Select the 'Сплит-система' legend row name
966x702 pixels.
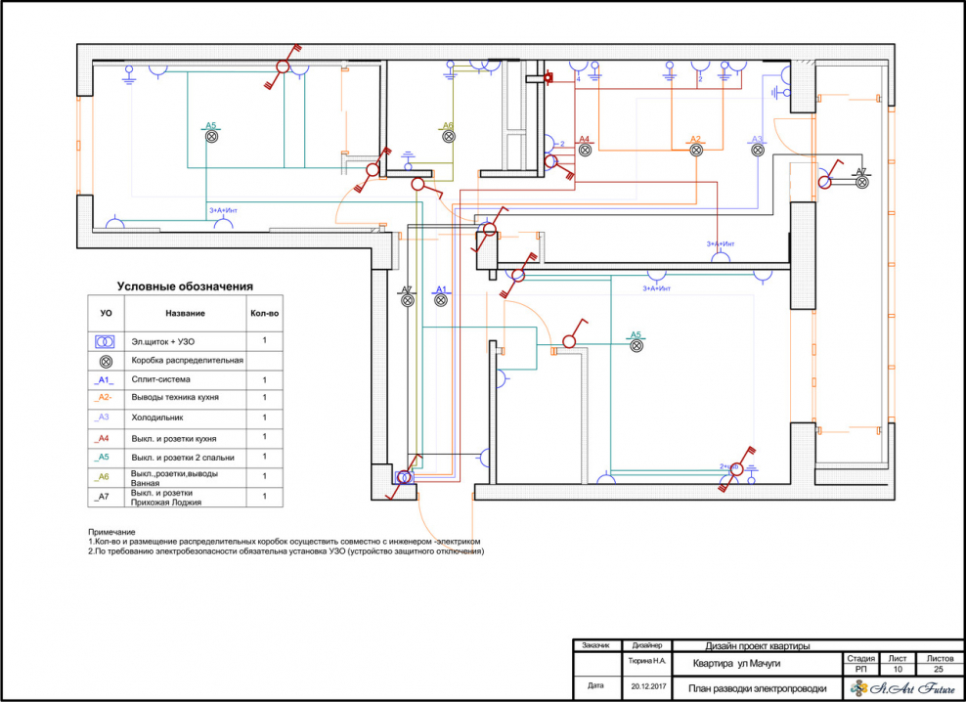pyautogui.click(x=161, y=379)
